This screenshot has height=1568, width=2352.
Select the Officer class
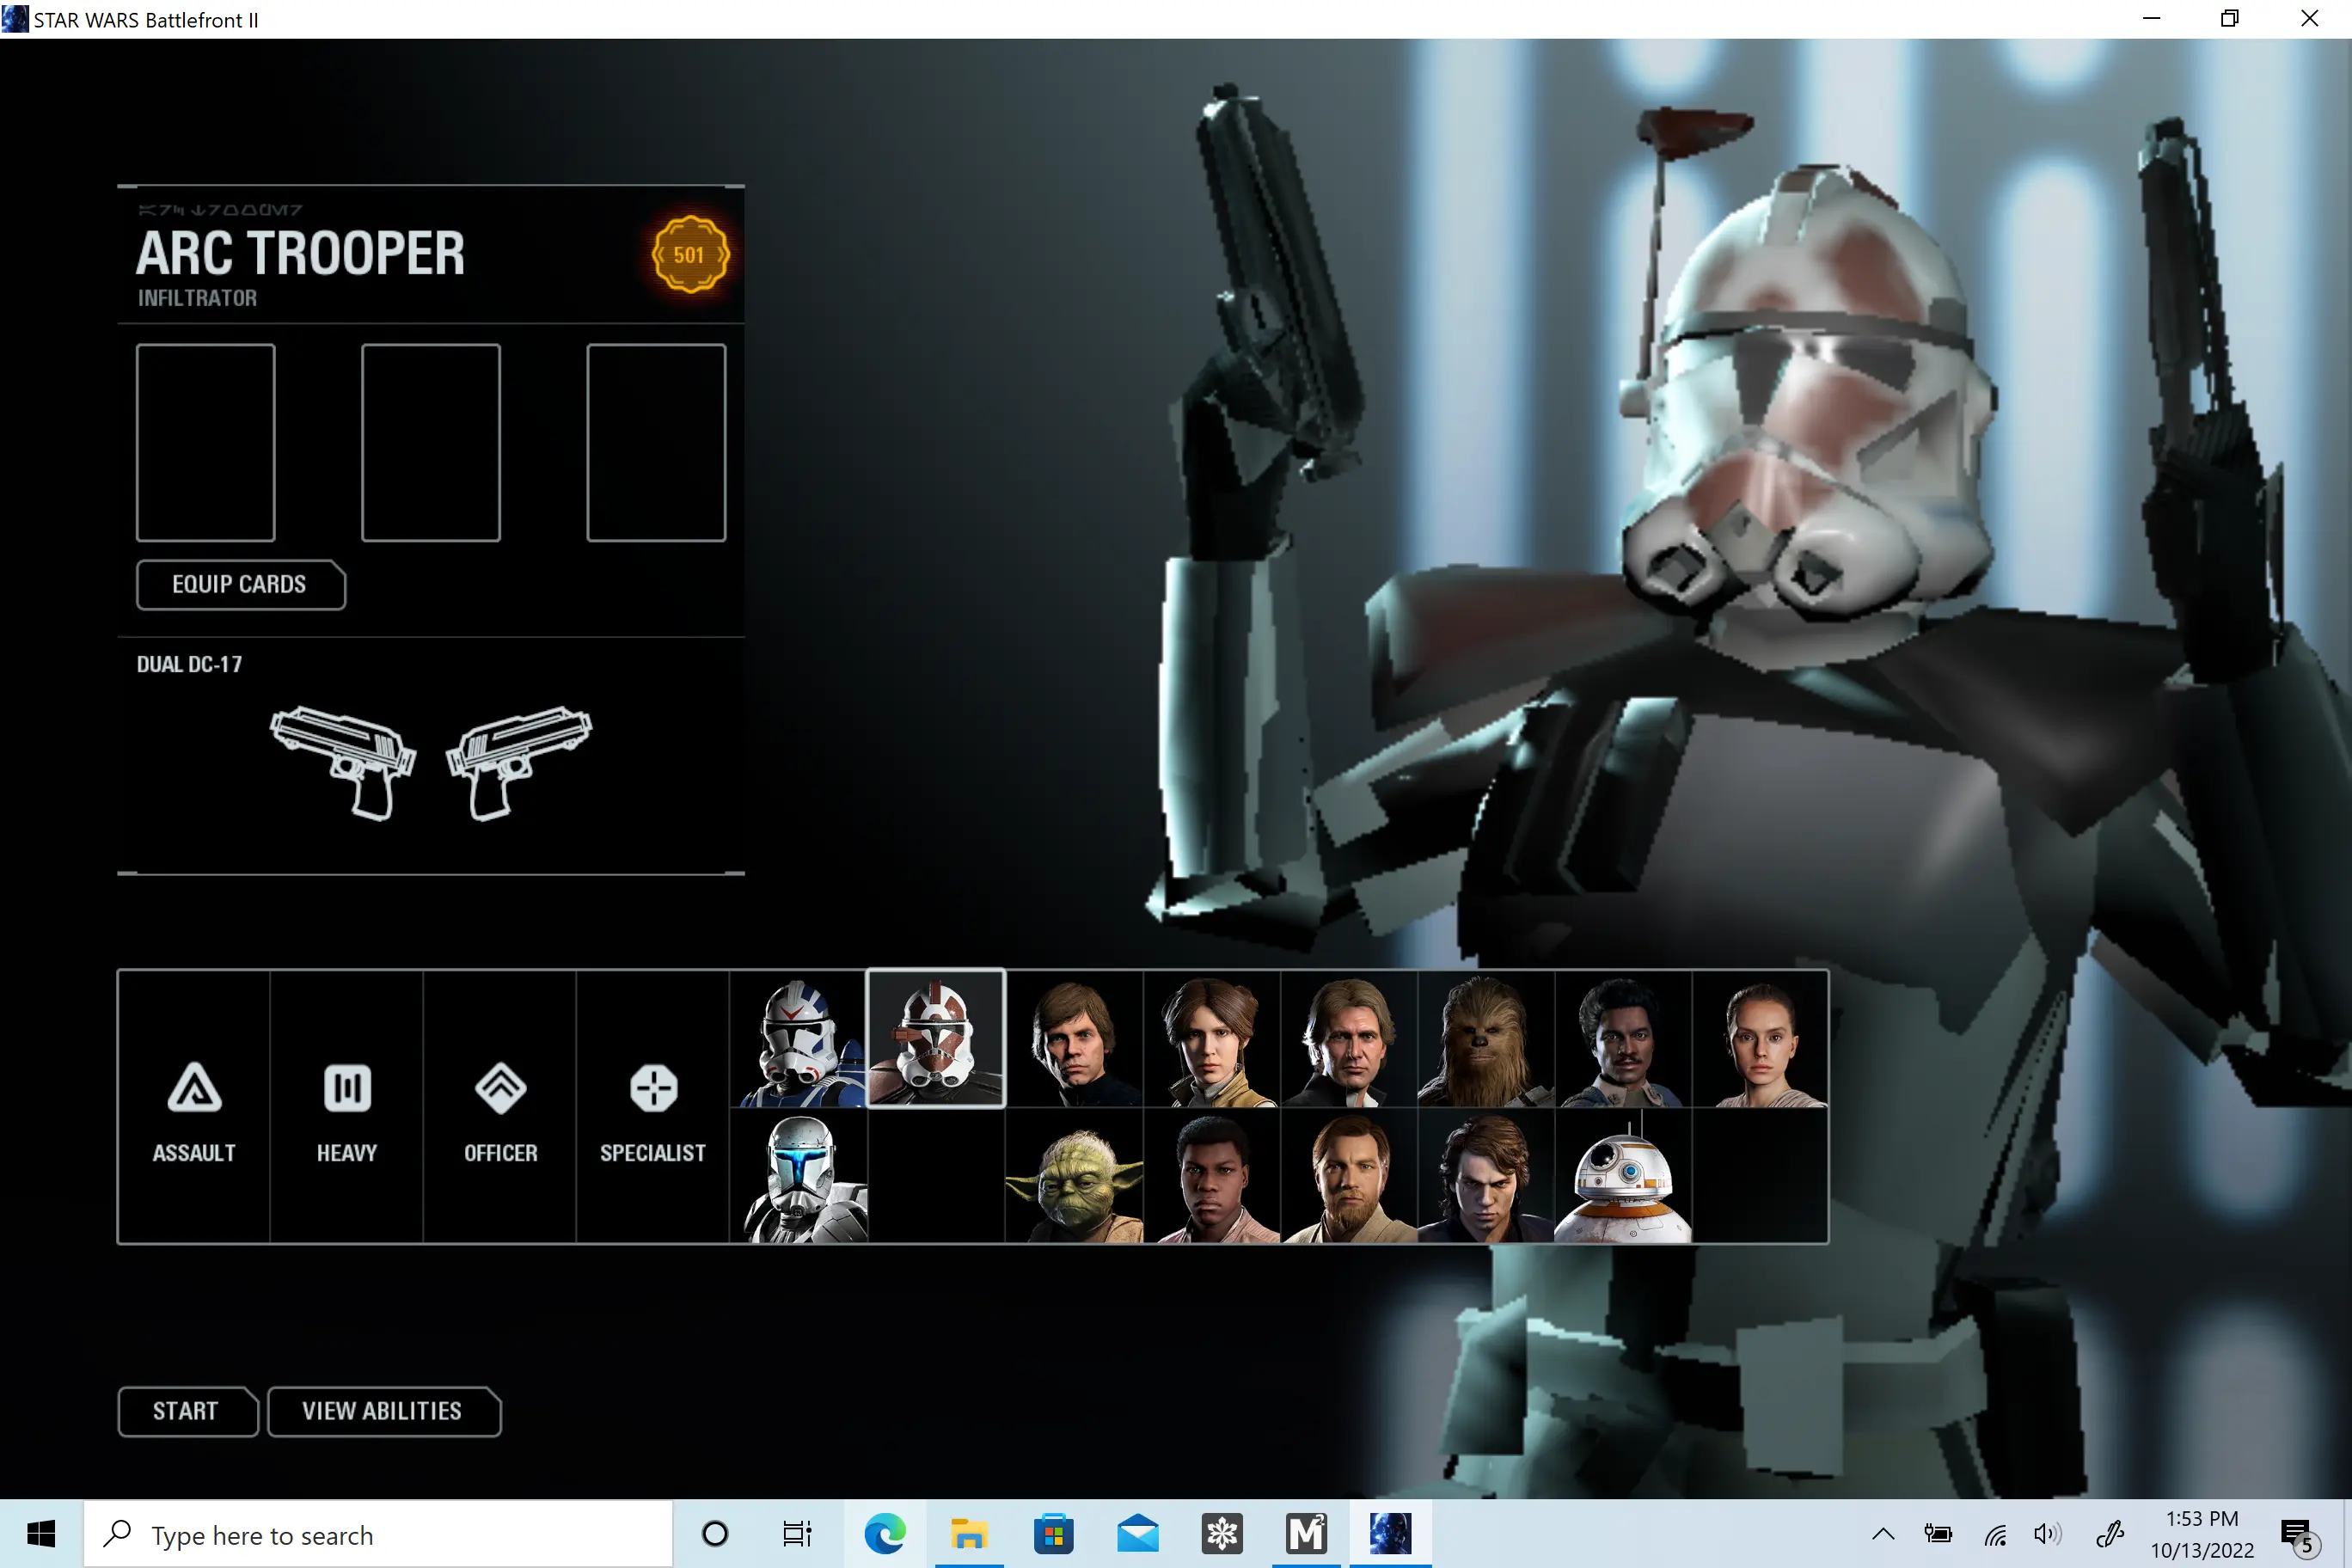coord(500,1107)
